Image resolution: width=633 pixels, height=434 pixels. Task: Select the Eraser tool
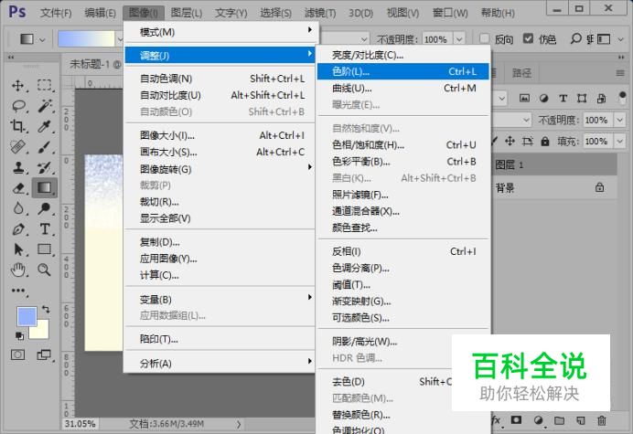[18, 187]
